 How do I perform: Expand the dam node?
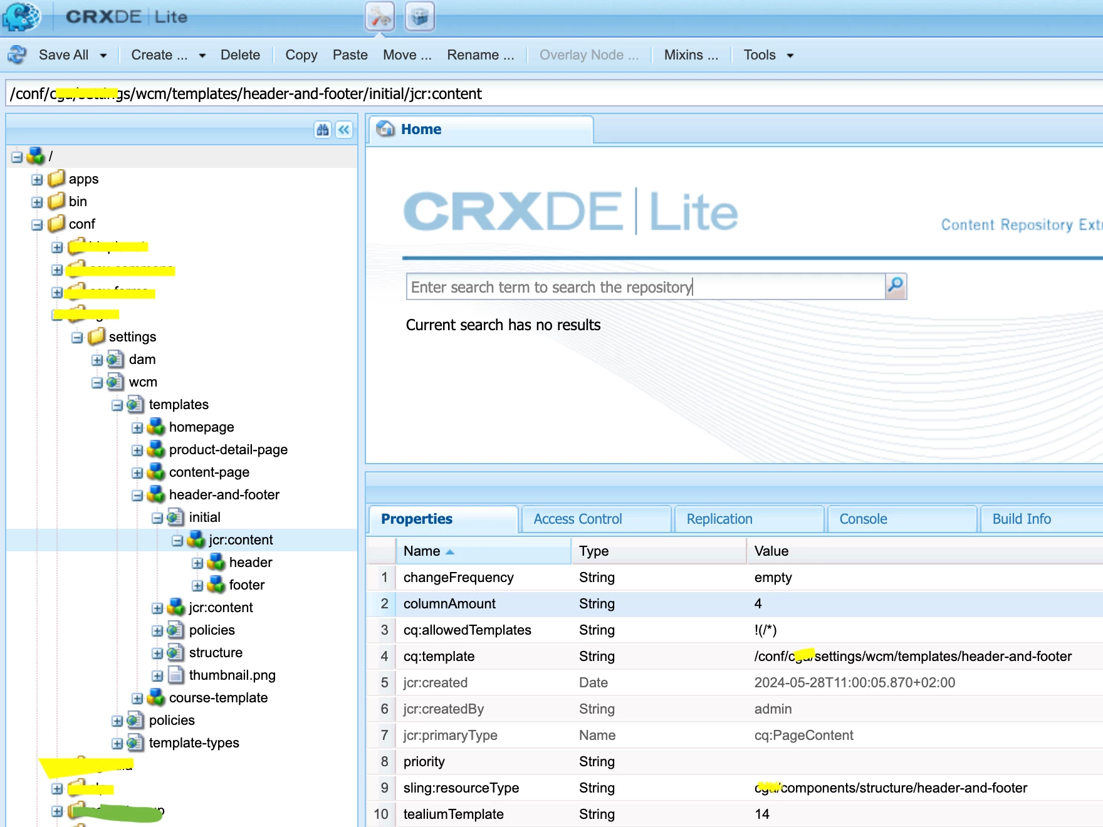[x=97, y=360]
